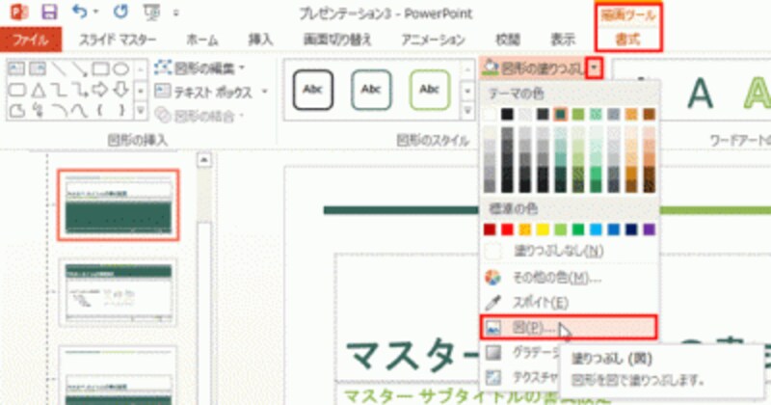Open the グラデーション submenu

(520, 352)
